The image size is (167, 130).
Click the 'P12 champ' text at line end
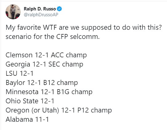(x=95, y=110)
